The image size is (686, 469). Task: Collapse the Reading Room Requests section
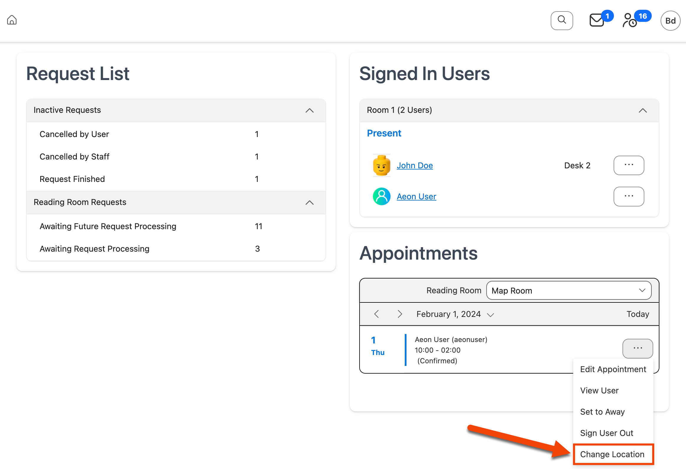(309, 203)
